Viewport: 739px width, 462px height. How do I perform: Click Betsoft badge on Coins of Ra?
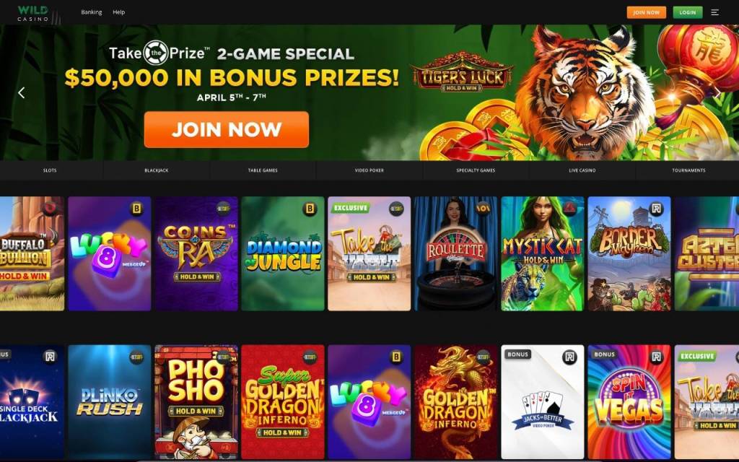223,209
